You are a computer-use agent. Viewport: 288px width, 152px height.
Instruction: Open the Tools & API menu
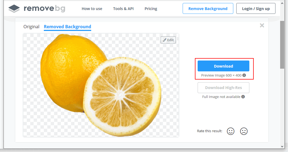pos(123,9)
